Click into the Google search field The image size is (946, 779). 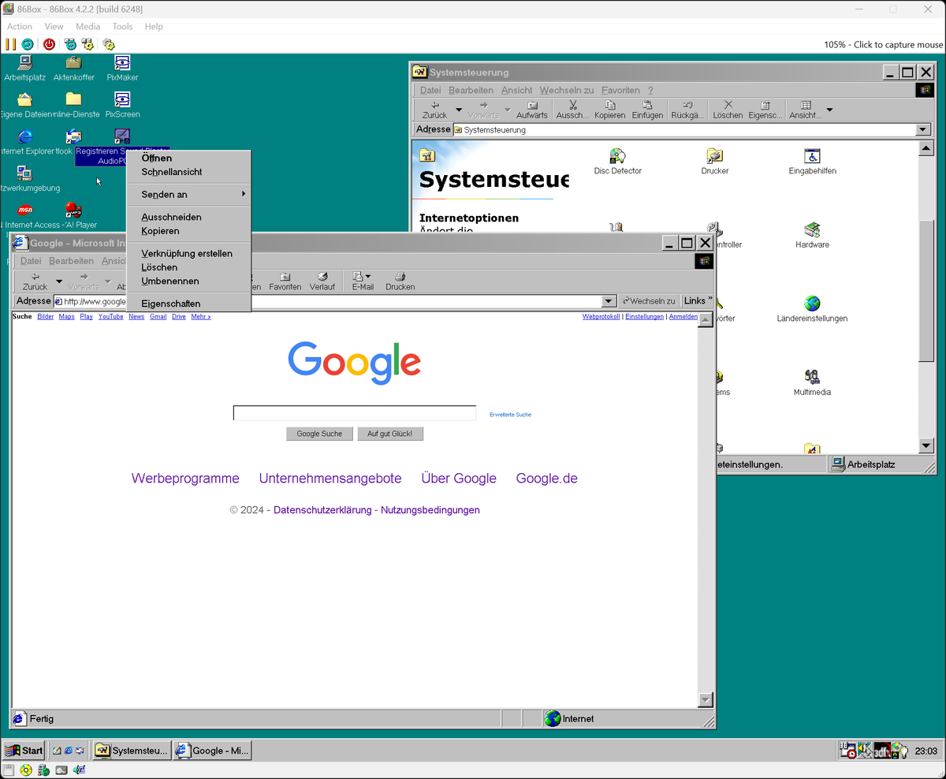tap(355, 413)
